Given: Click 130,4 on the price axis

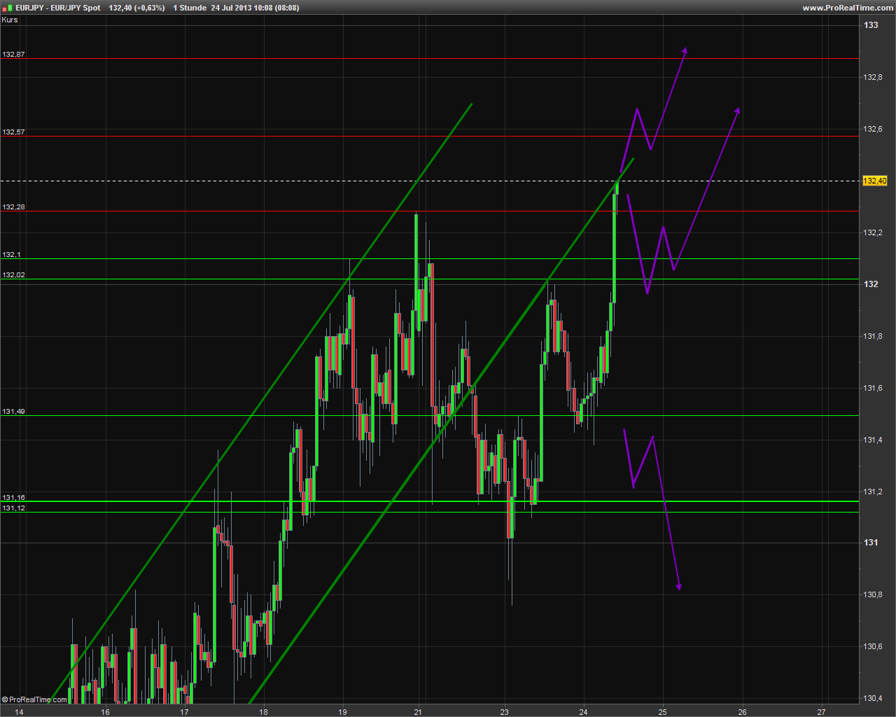Looking at the screenshot, I should 873,698.
